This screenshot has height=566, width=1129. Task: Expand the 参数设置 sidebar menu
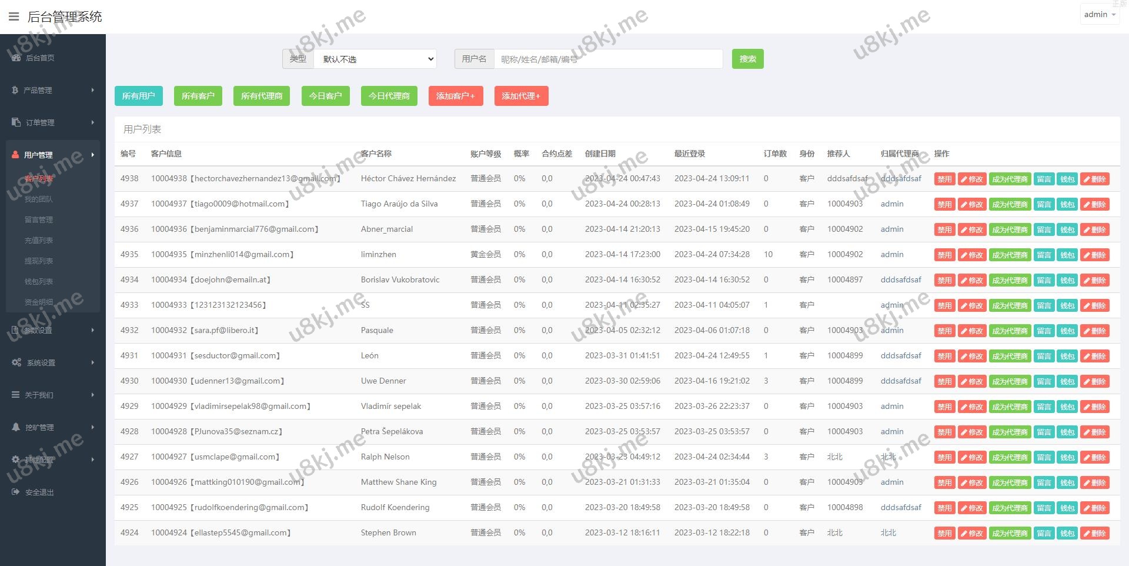pos(52,330)
